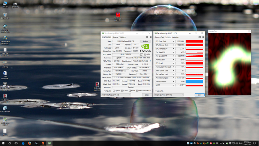Launch Microsoft Edge from taskbar

23,143
